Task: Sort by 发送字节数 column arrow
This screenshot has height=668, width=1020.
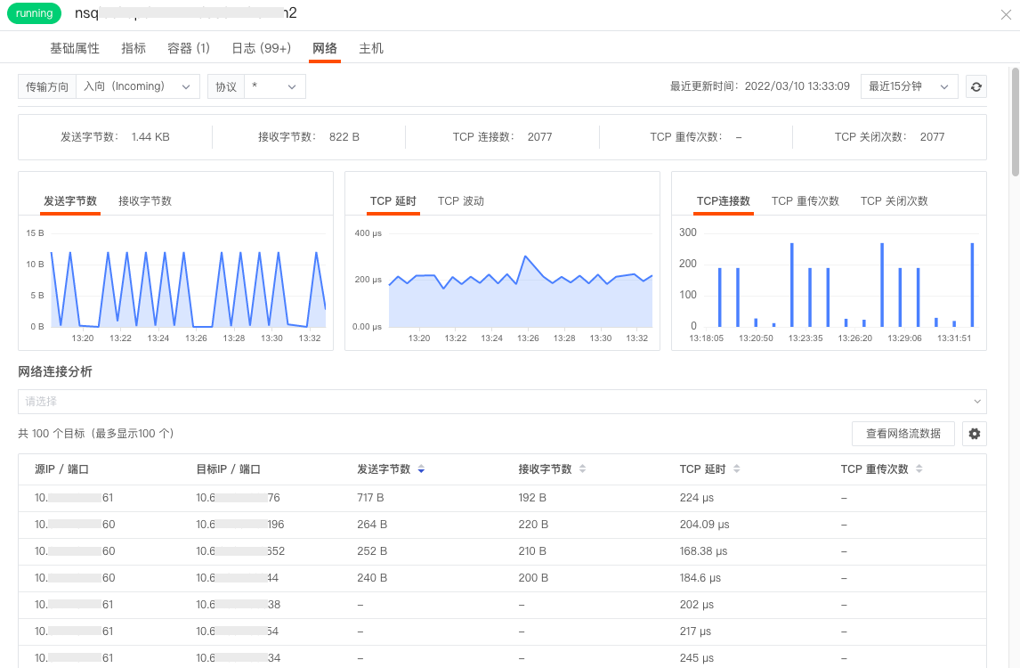Action: click(x=421, y=469)
